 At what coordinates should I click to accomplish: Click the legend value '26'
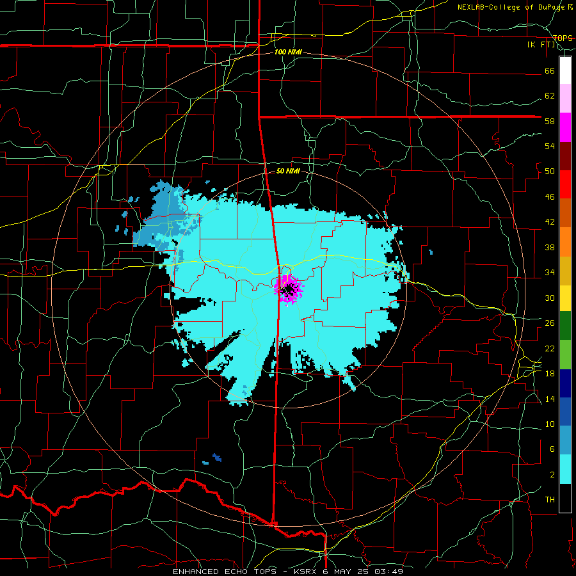pyautogui.click(x=550, y=323)
